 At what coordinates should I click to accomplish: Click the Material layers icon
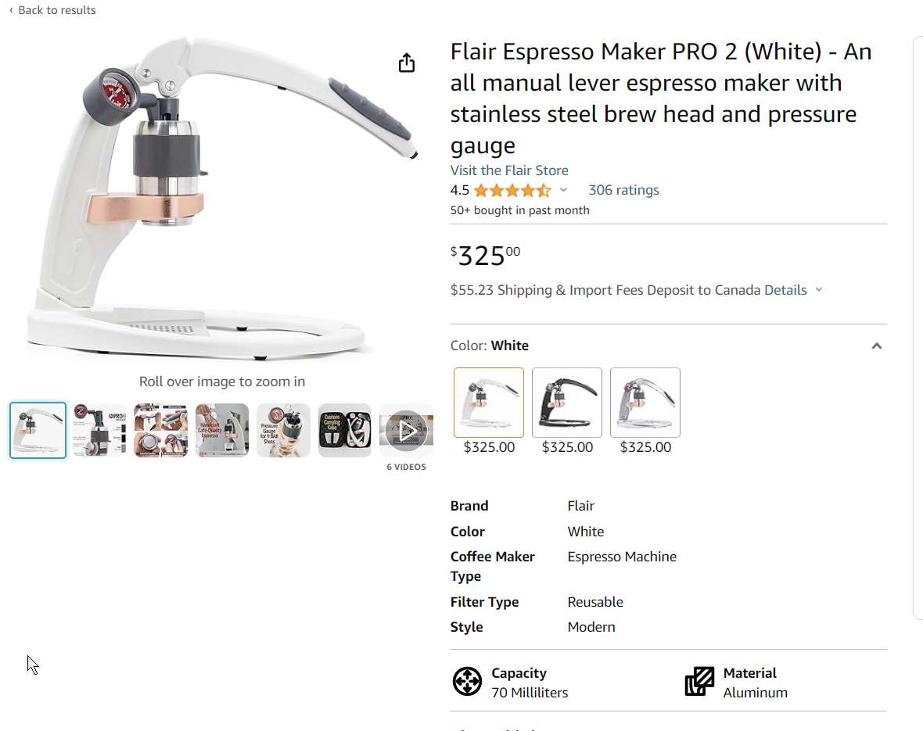[x=699, y=682]
